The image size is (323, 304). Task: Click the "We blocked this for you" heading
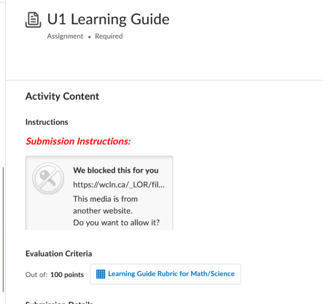tap(116, 171)
